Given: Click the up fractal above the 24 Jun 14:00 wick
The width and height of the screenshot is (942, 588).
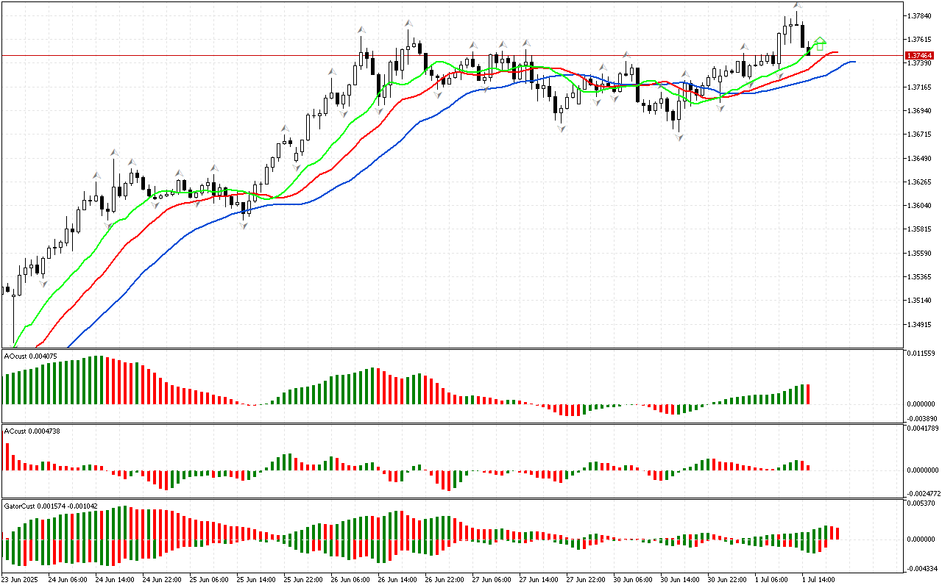Looking at the screenshot, I should 114,152.
